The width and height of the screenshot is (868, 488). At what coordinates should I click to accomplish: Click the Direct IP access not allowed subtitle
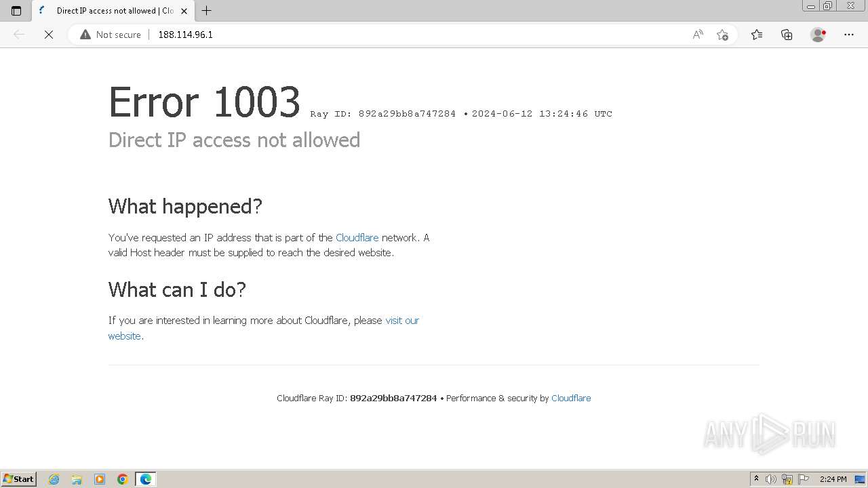pos(234,140)
